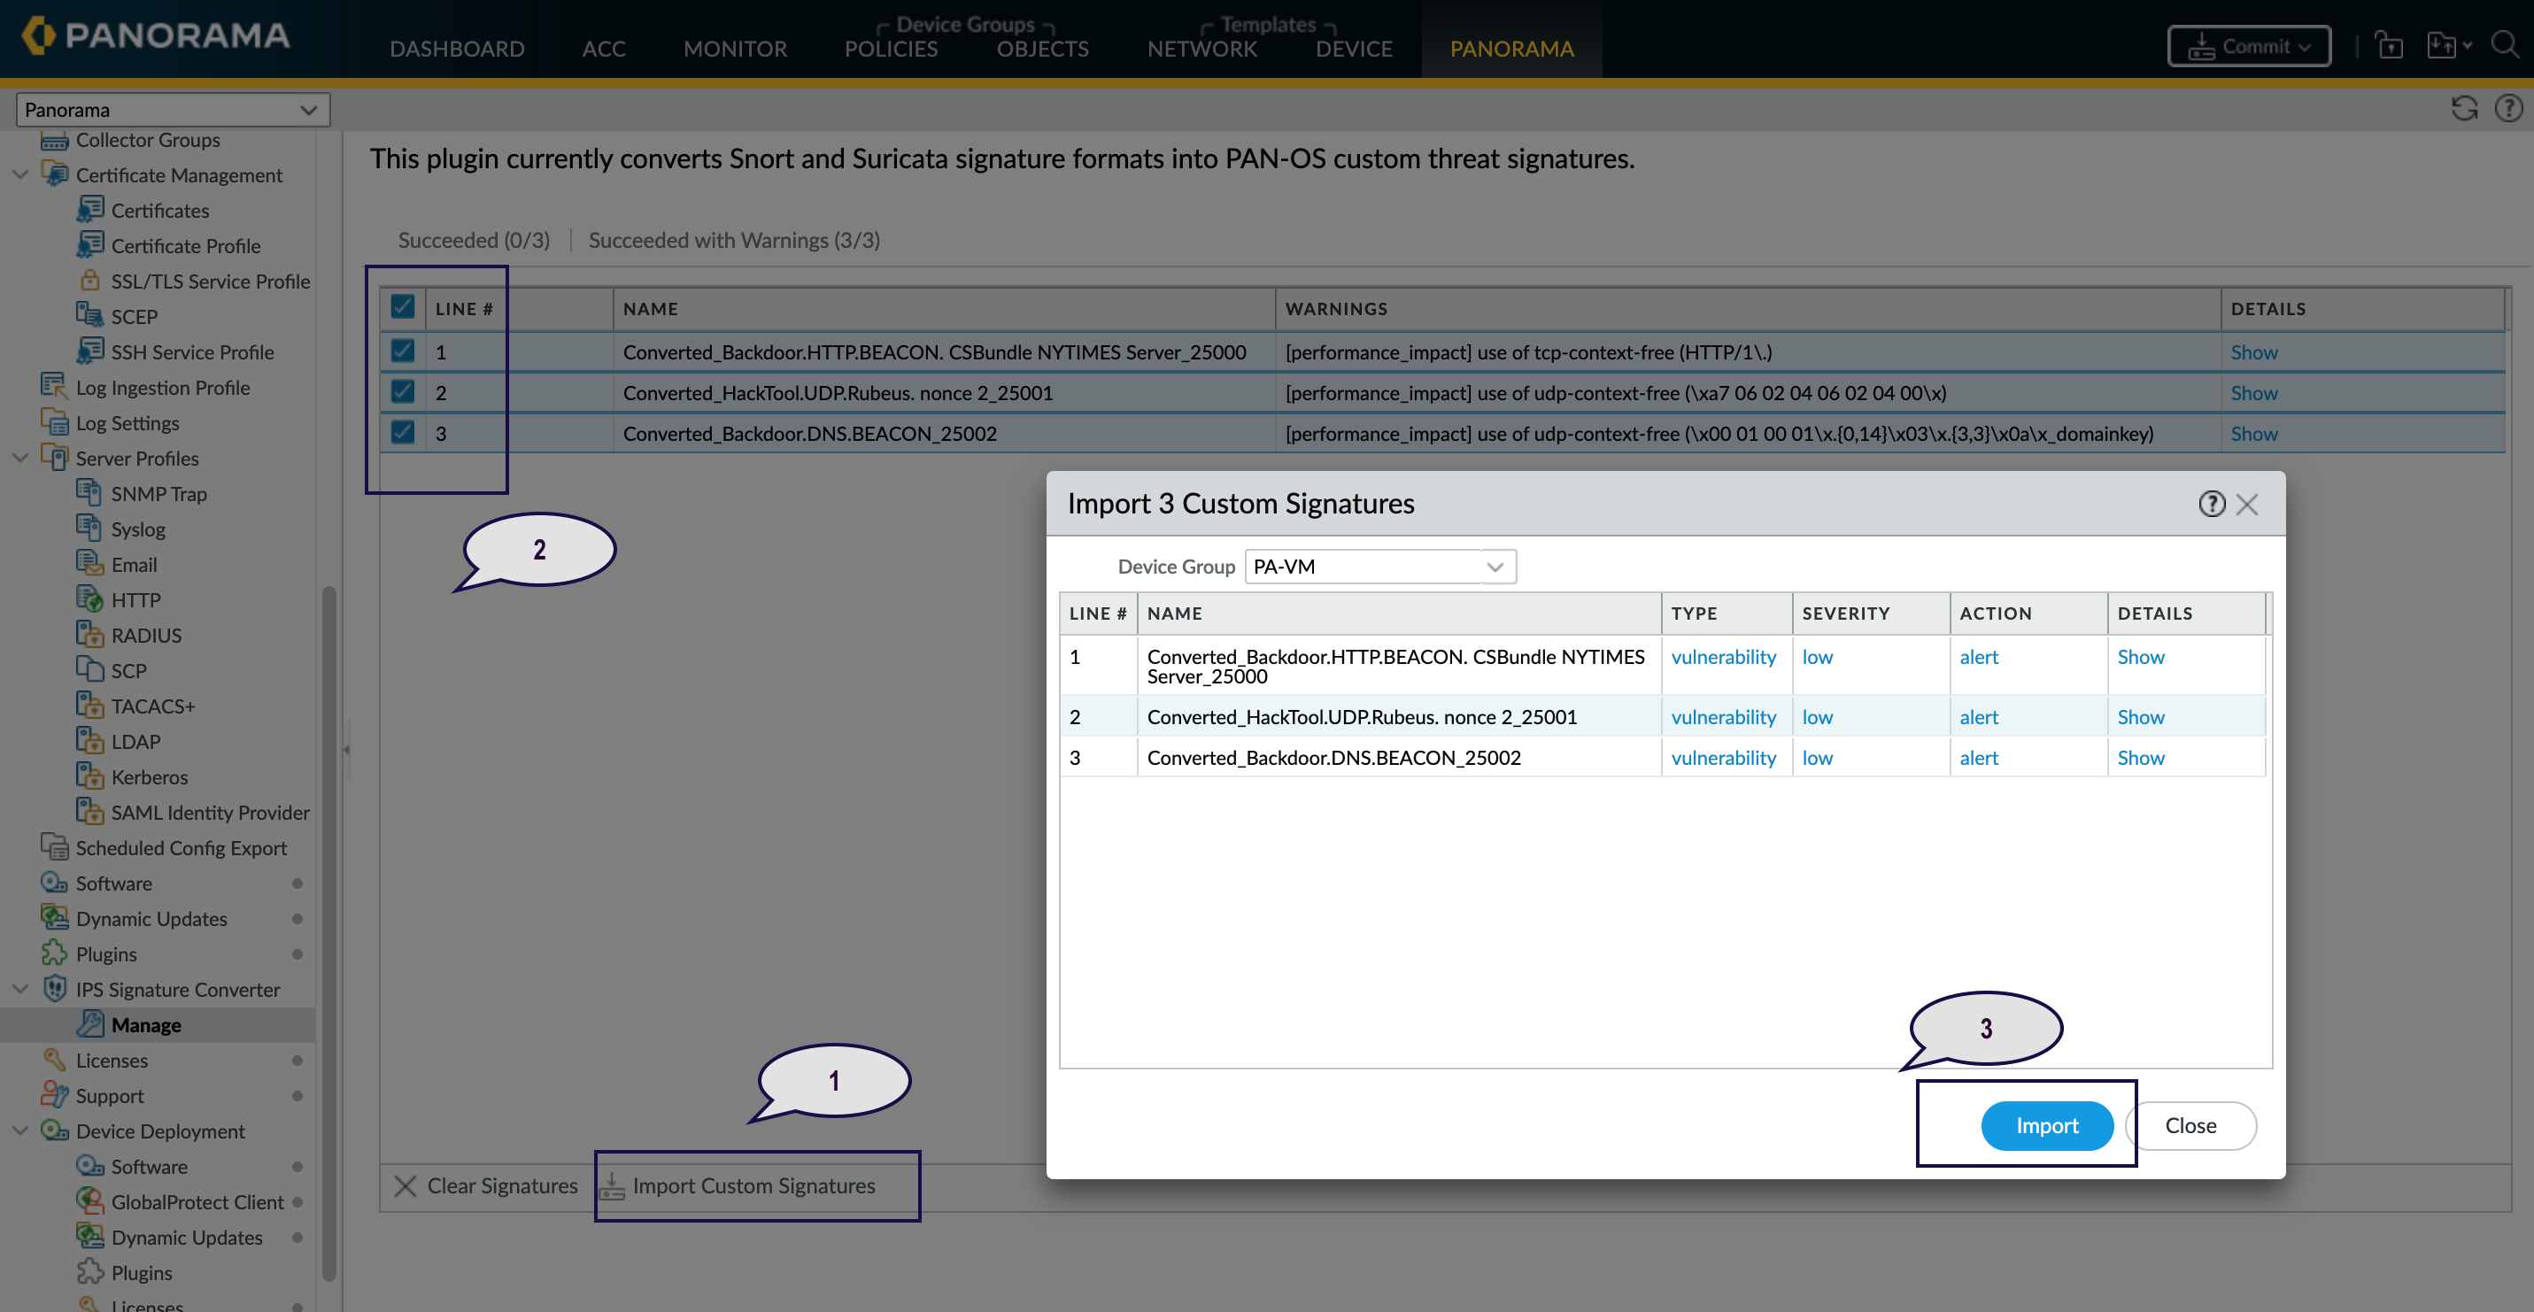This screenshot has width=2534, height=1312.
Task: Click the search magnifier icon in header
Action: [x=2504, y=44]
